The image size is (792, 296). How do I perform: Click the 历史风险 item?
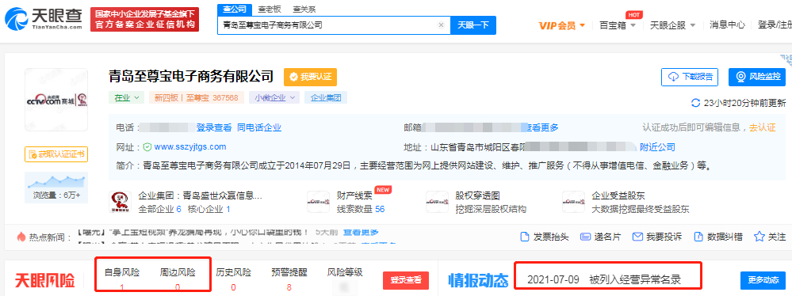(x=233, y=279)
